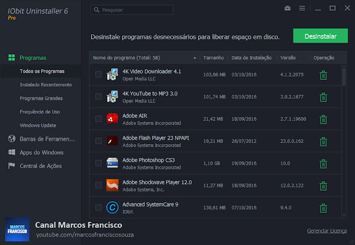The image size is (355, 245).
Task: Click install date 26/07/2012
Action: [x=244, y=141]
